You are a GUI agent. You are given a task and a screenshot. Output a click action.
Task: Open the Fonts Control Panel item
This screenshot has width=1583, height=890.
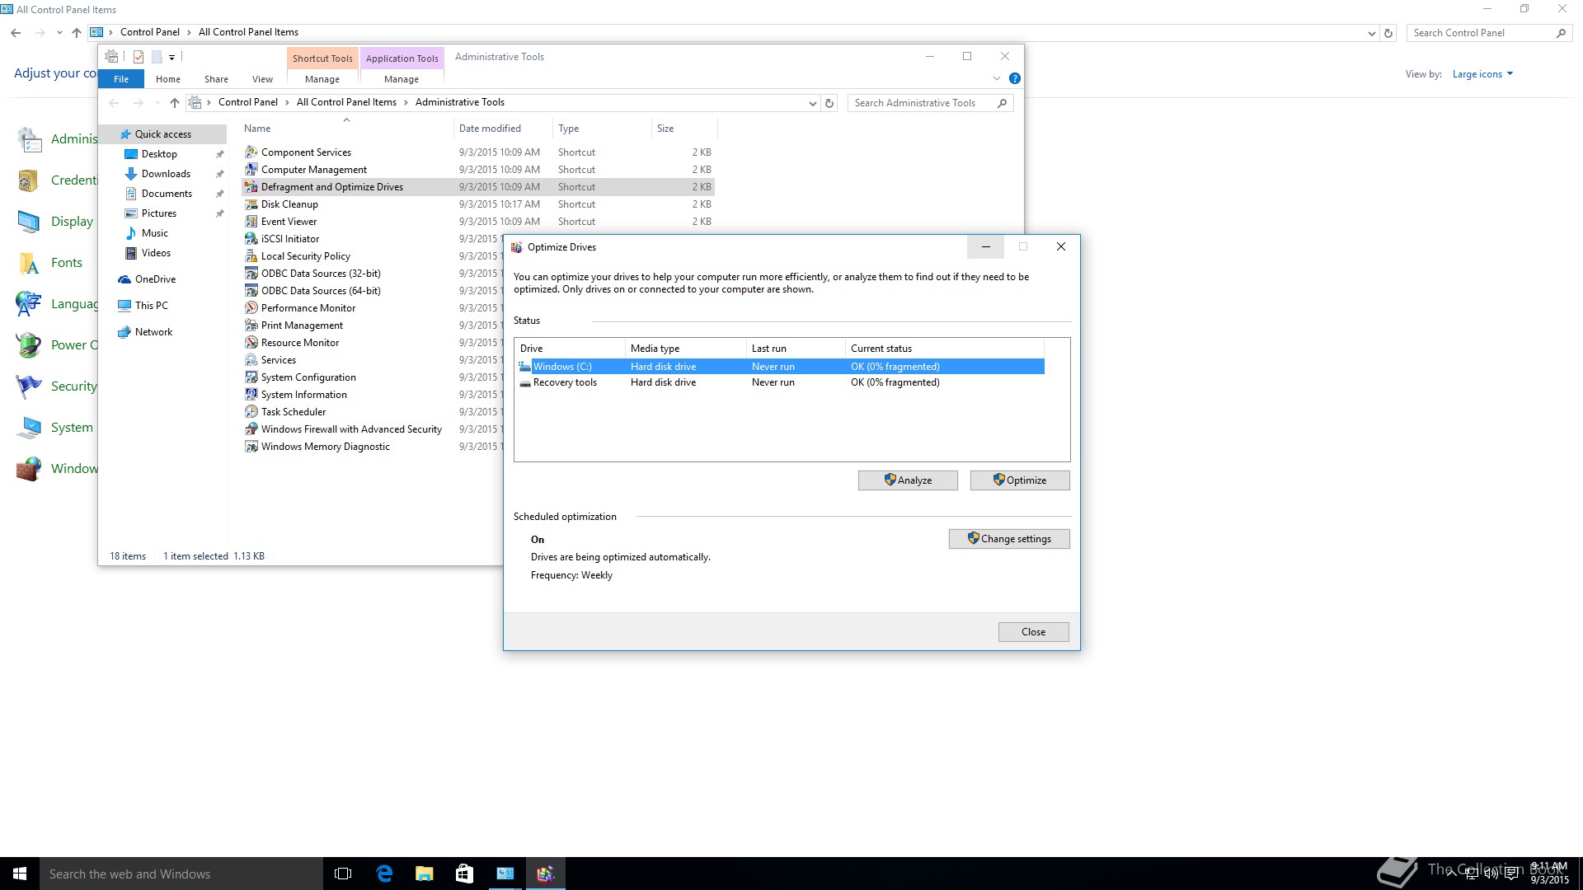[51, 263]
